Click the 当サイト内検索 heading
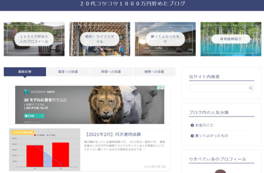 point(204,77)
